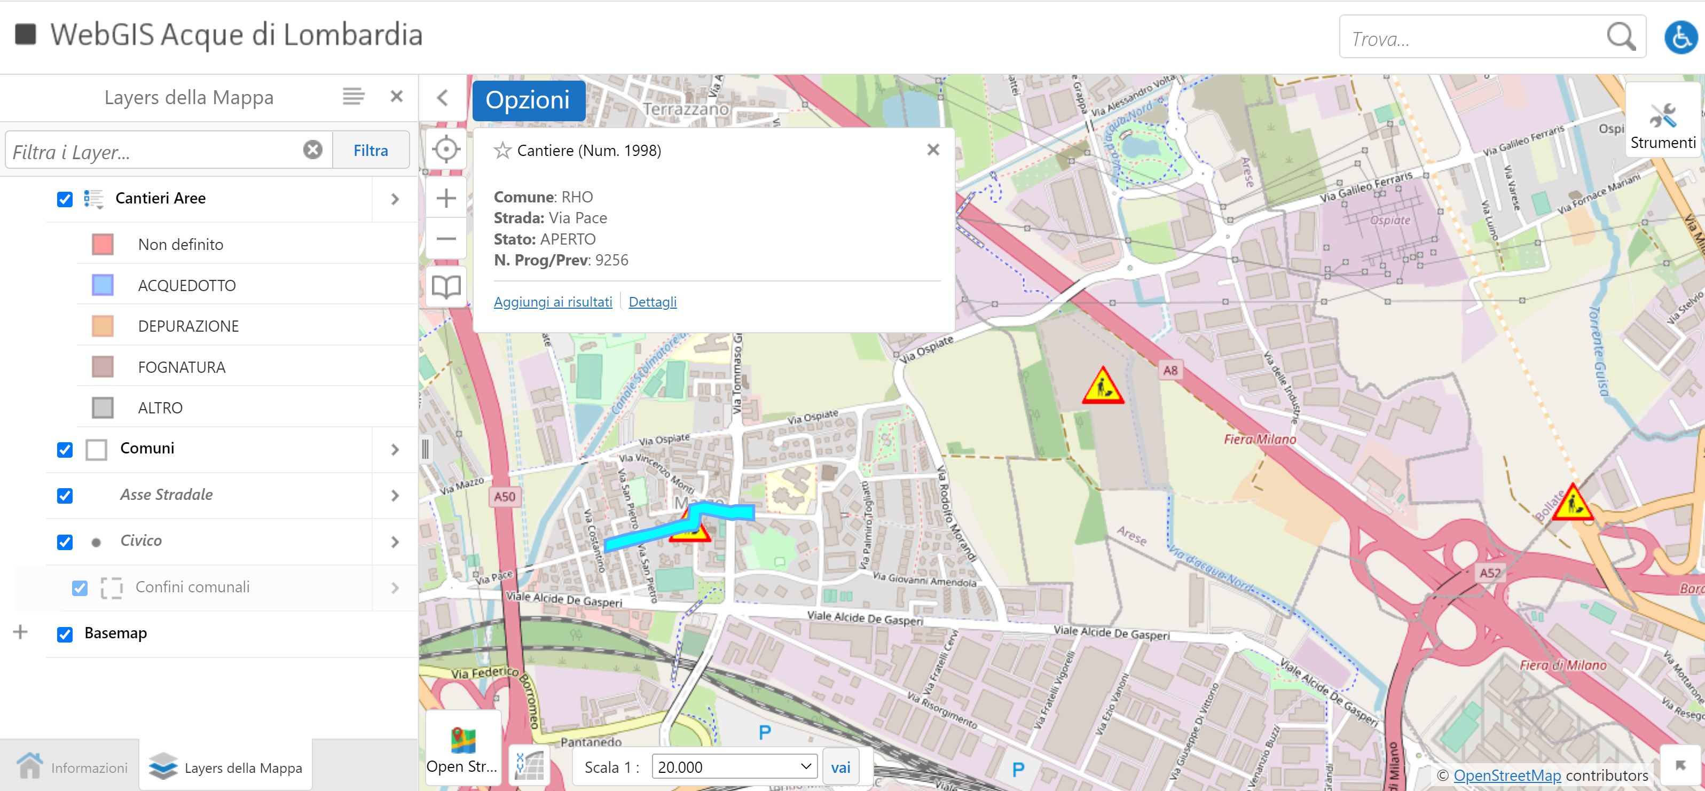Viewport: 1705px width, 791px height.
Task: Toggle Asse Stradale layer checkbox
Action: [x=65, y=496]
